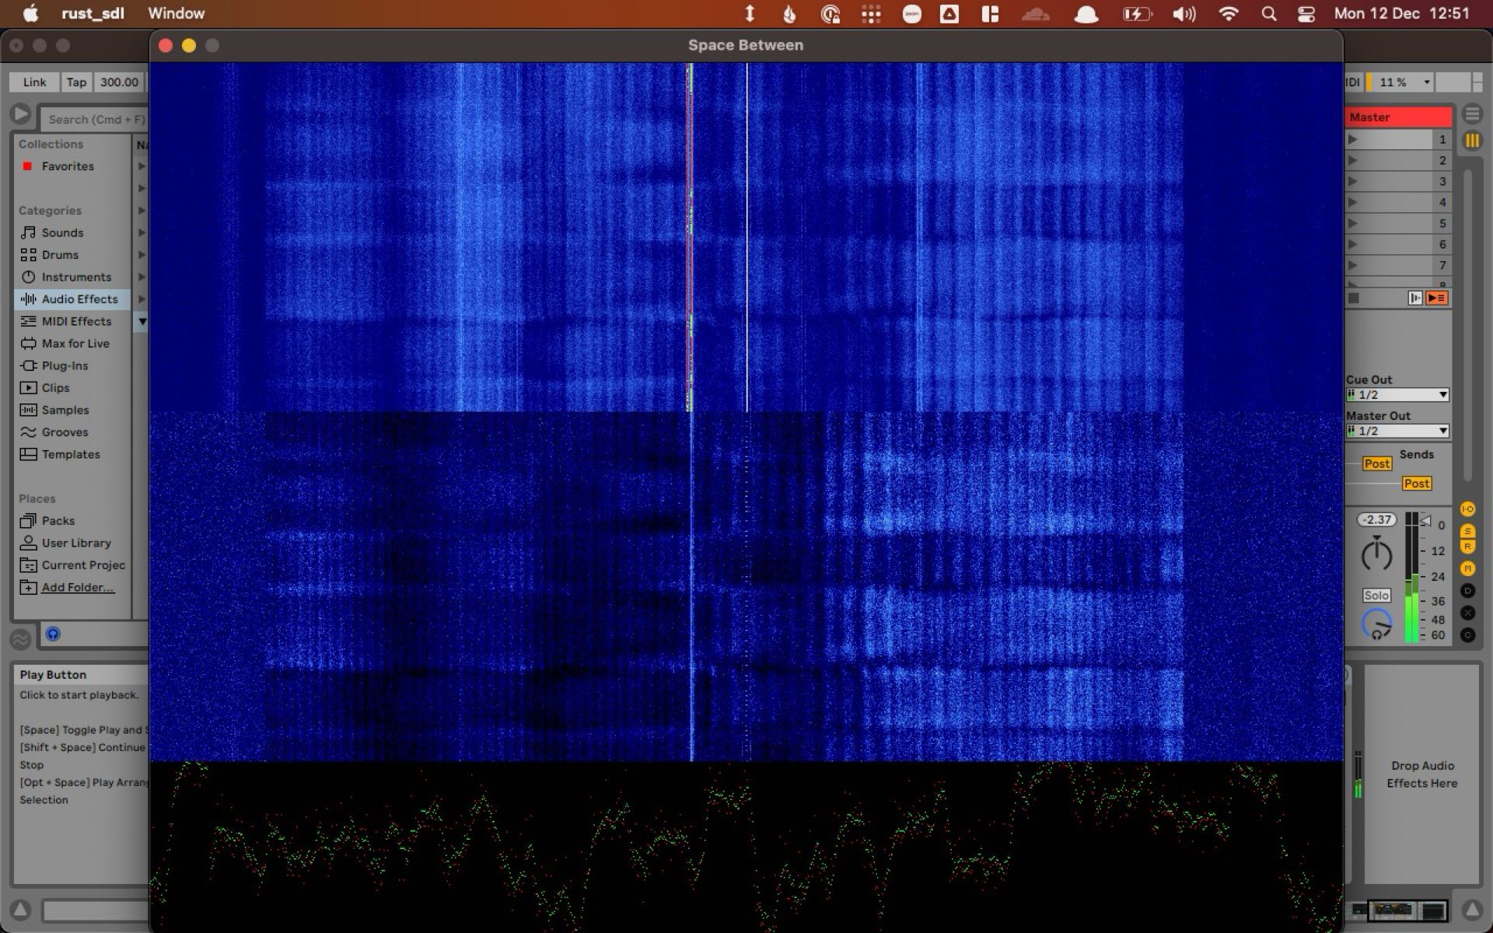Toggle the Sends Post/Pre switch

pos(1376,463)
